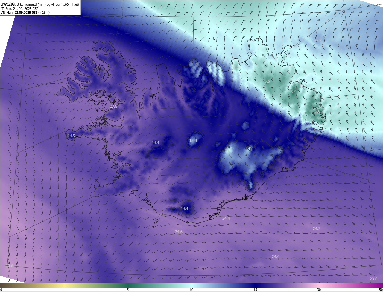Click the 5 tick on the color scale
Viewport: 383px width, 292px height.
click(128, 290)
